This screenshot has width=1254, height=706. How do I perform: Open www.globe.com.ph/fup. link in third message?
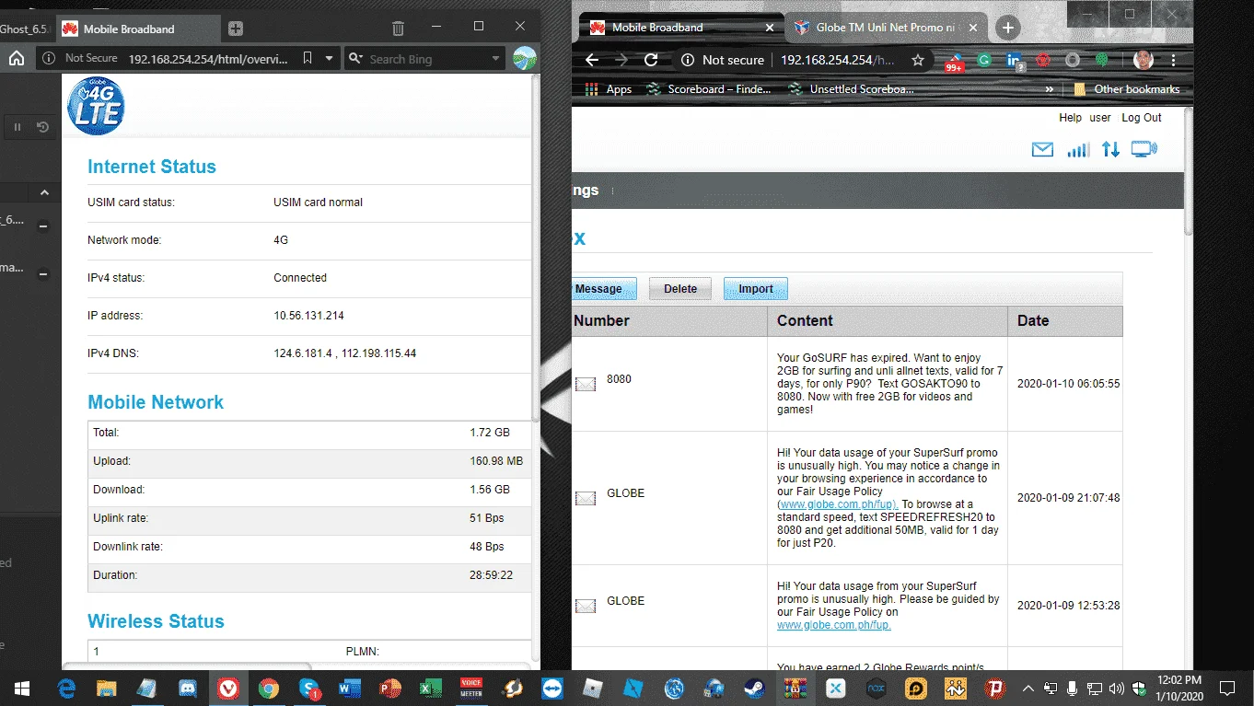point(834,625)
